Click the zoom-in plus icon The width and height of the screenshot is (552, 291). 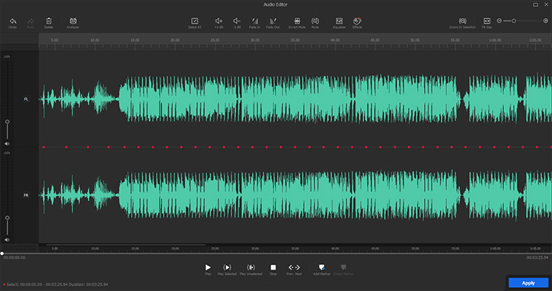tap(546, 21)
